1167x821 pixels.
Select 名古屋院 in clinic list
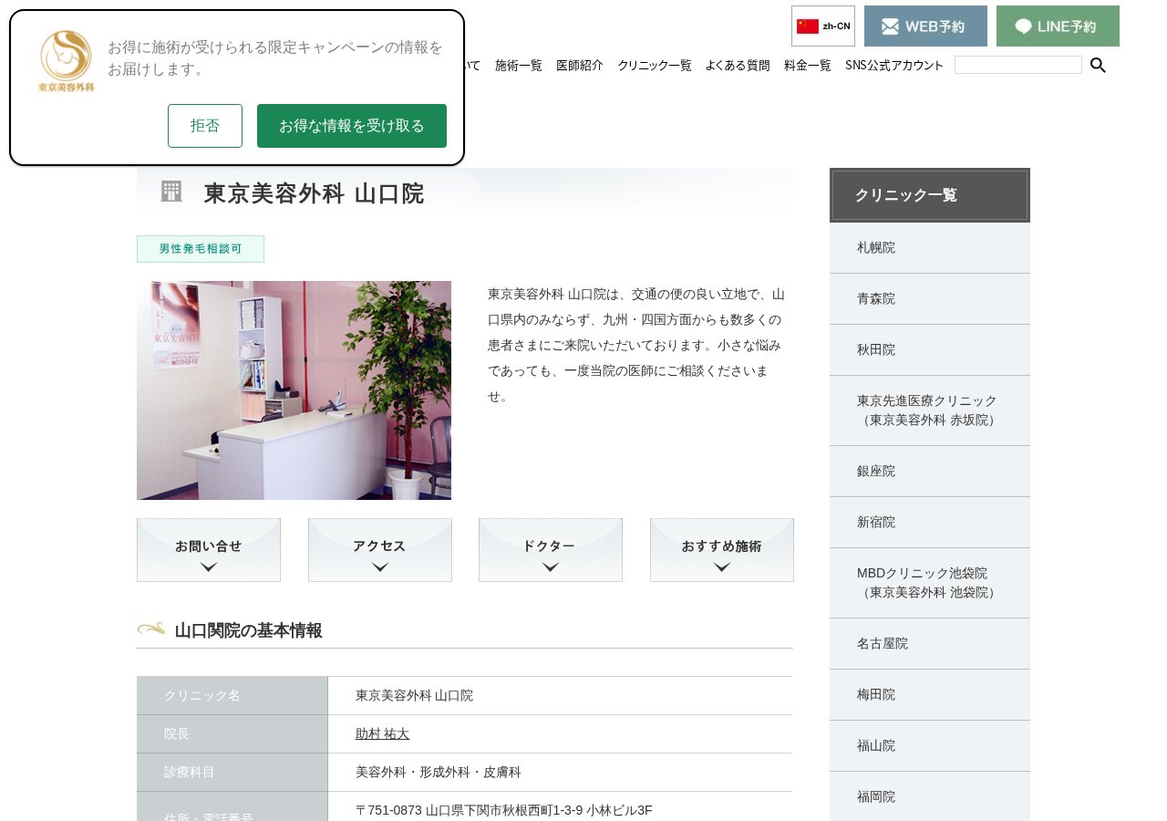(x=930, y=644)
